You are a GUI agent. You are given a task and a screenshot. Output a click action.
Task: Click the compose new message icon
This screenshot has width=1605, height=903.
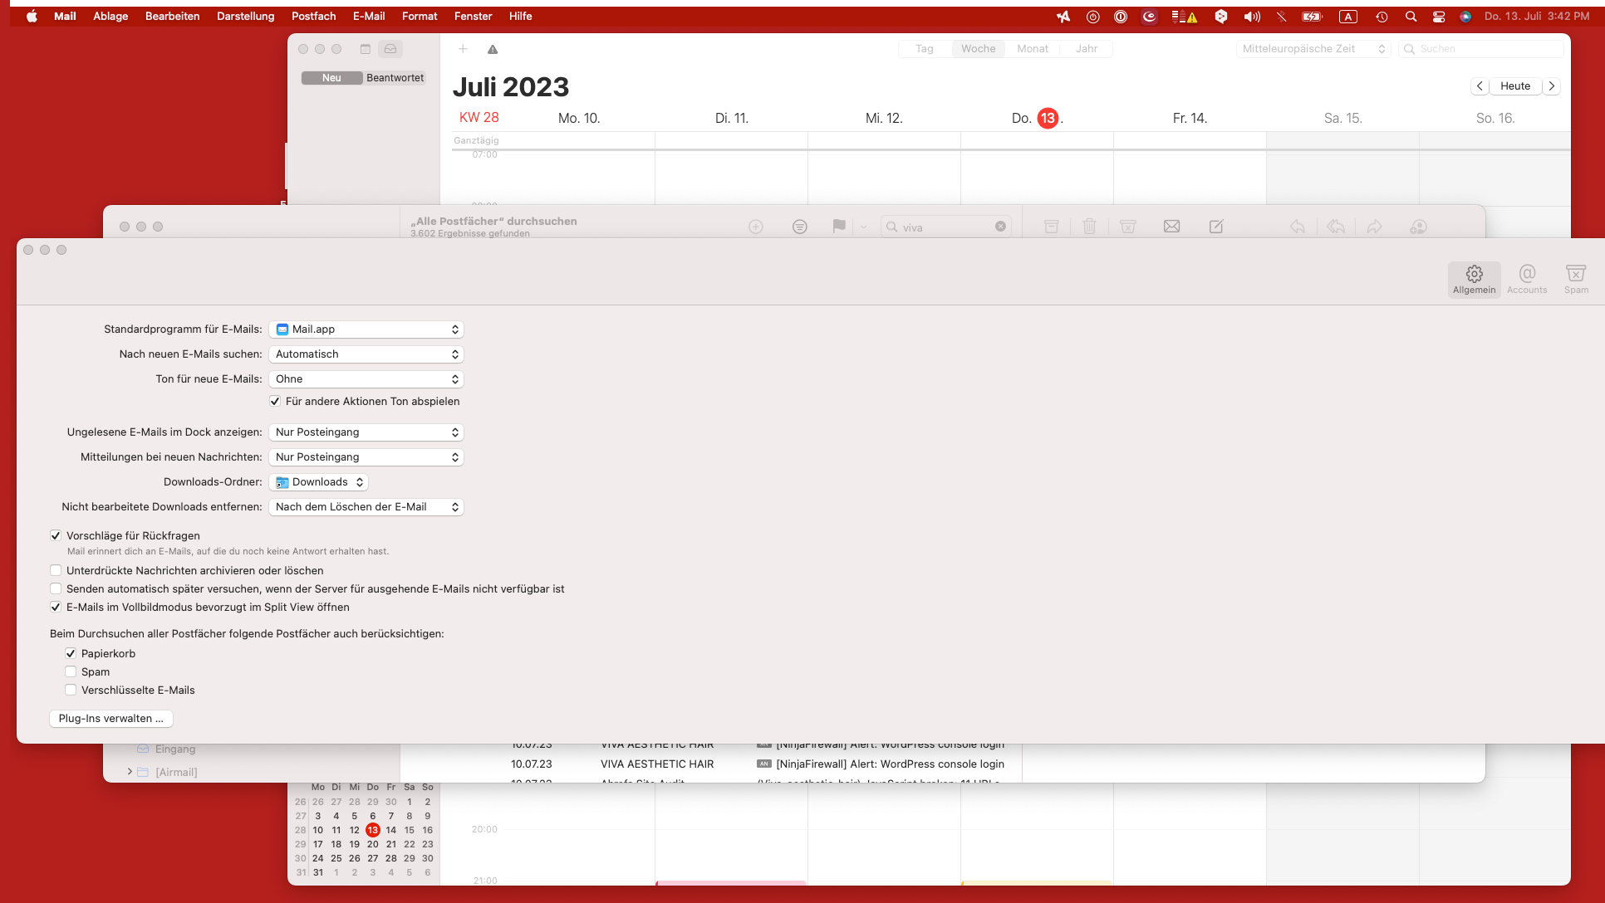click(x=1216, y=226)
